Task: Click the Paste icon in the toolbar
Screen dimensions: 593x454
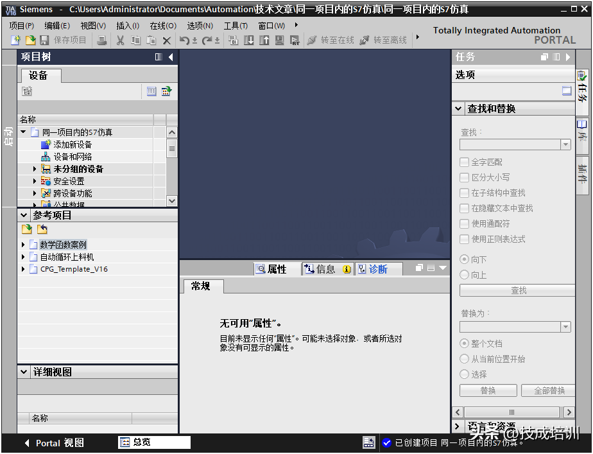Action: 151,40
